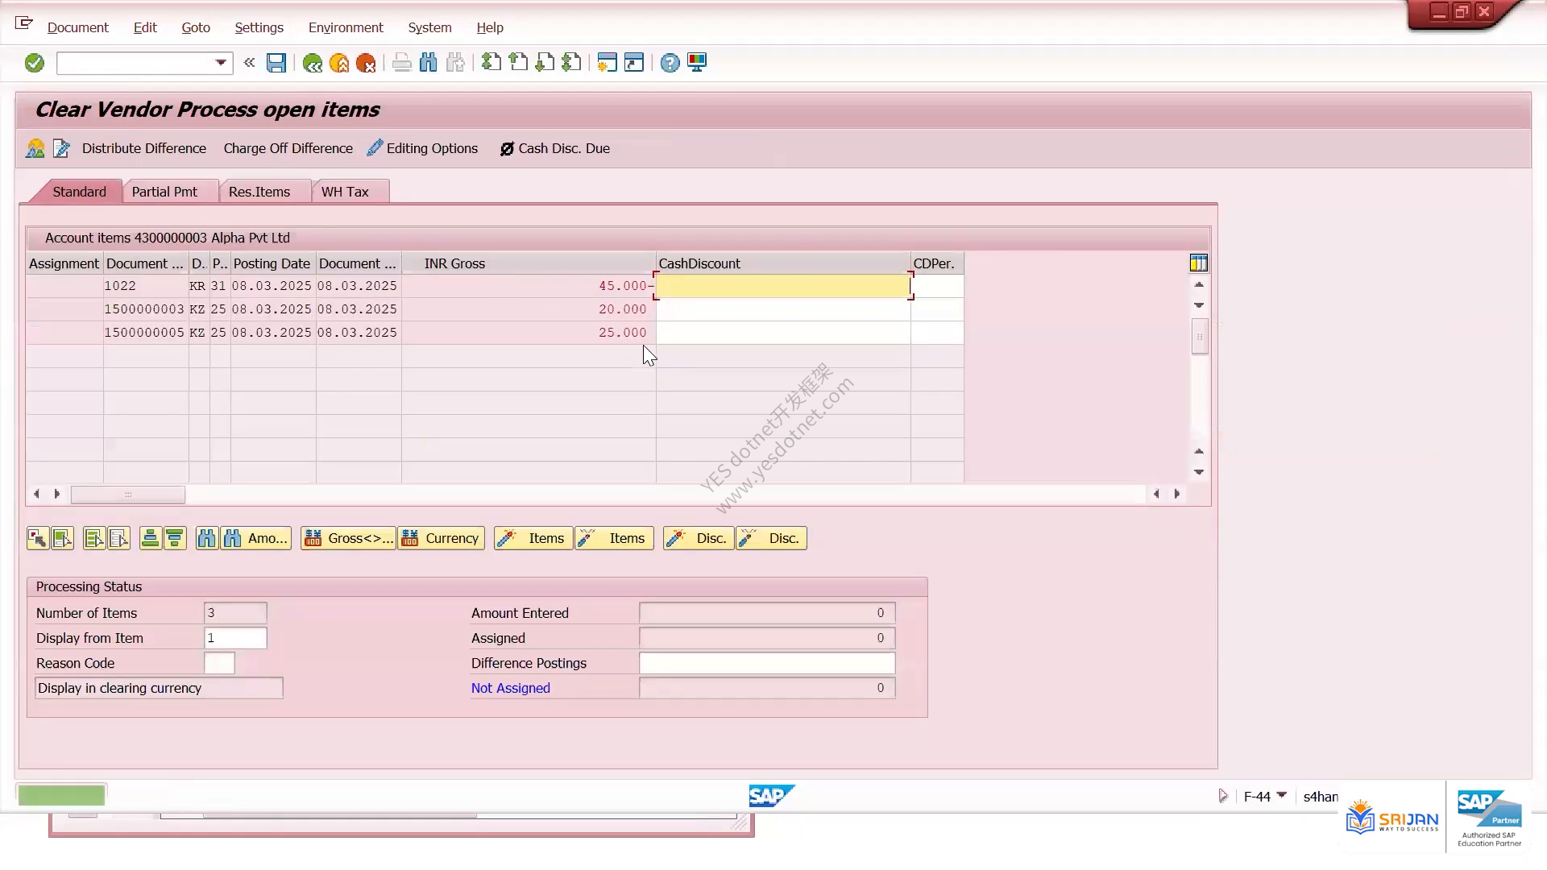Click the Charge Off Difference button
This screenshot has width=1547, height=870.
click(288, 148)
